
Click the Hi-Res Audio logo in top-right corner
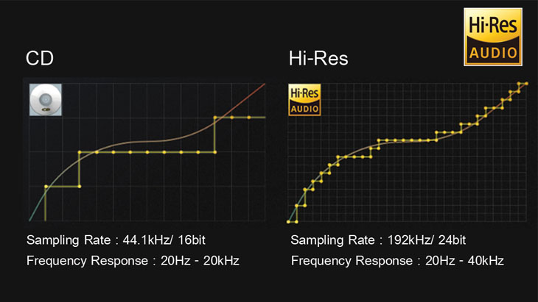(x=492, y=37)
